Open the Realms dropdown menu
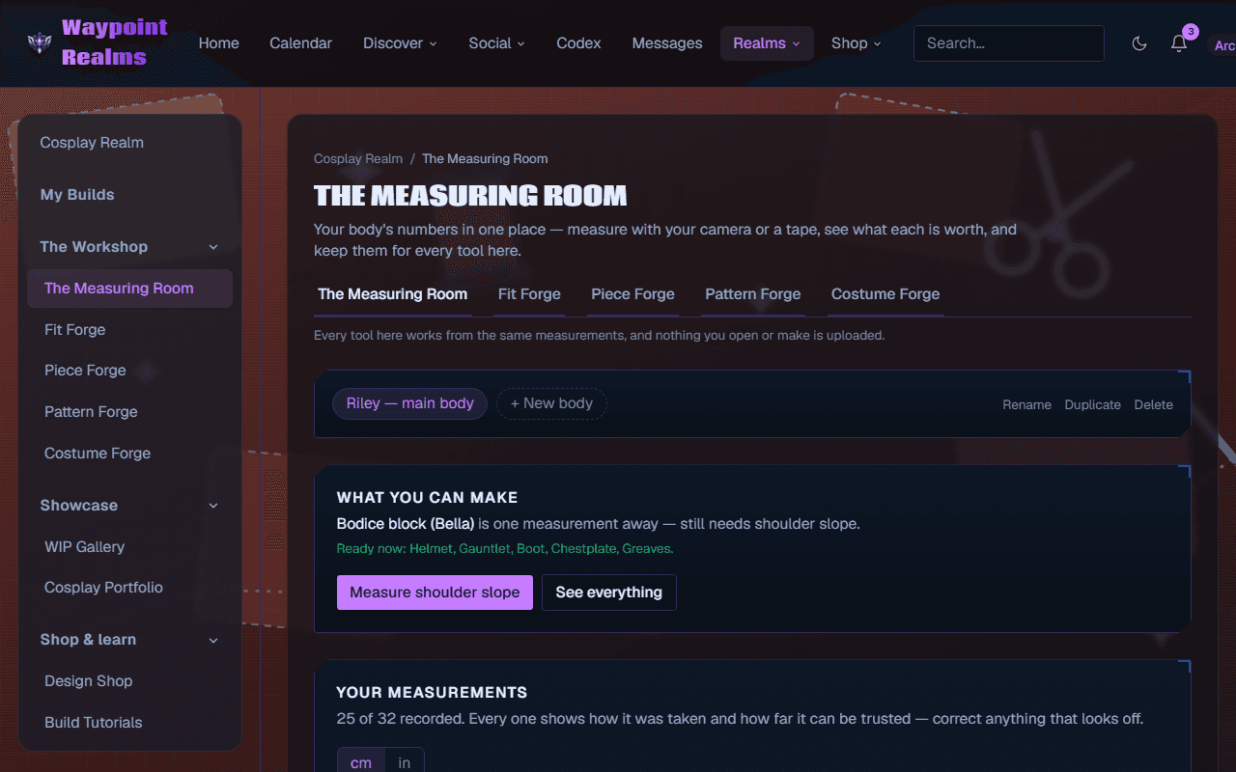Viewport: 1236px width, 772px height. pyautogui.click(x=767, y=43)
